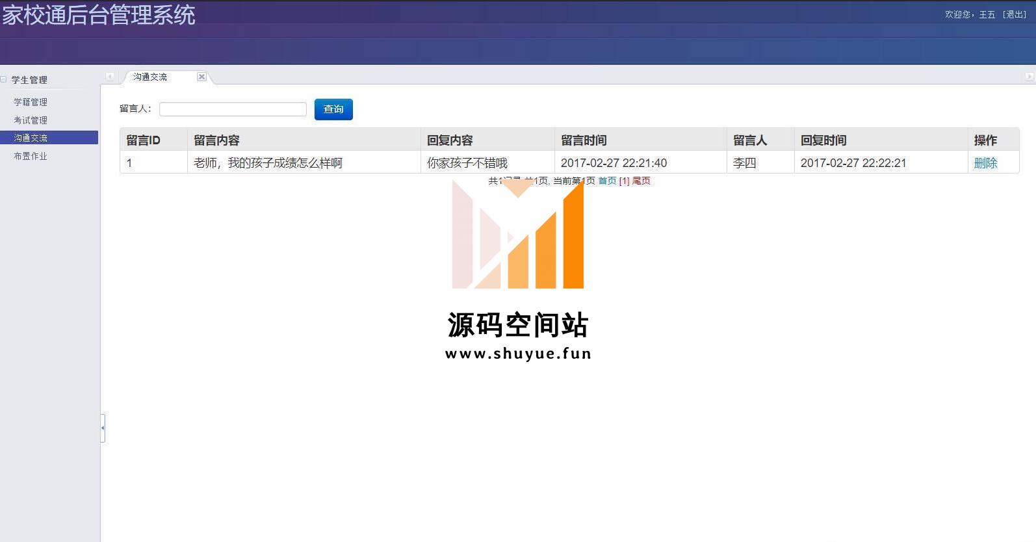Collapse the 学生管理 sidebar section
Screen dimensions: 1036x542
tap(3, 80)
